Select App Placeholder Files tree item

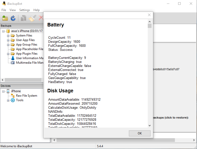click(30, 49)
